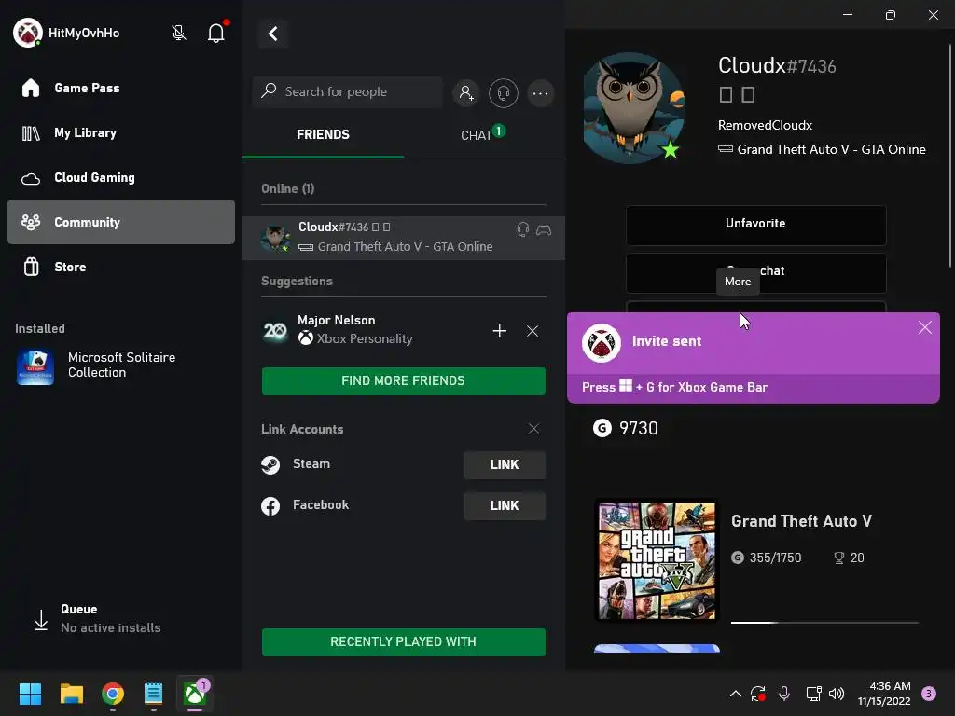Image resolution: width=955 pixels, height=716 pixels.
Task: Click the controller icon on Cloudx row
Action: pyautogui.click(x=544, y=229)
